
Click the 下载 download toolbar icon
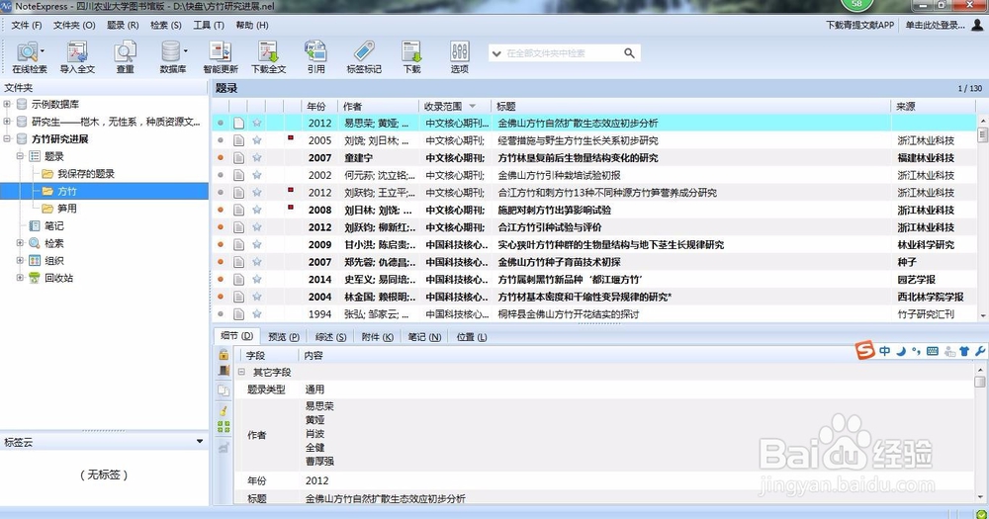click(x=411, y=57)
